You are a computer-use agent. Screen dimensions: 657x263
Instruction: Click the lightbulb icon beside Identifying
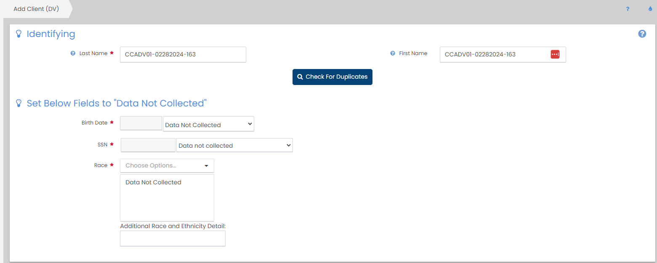click(x=19, y=34)
